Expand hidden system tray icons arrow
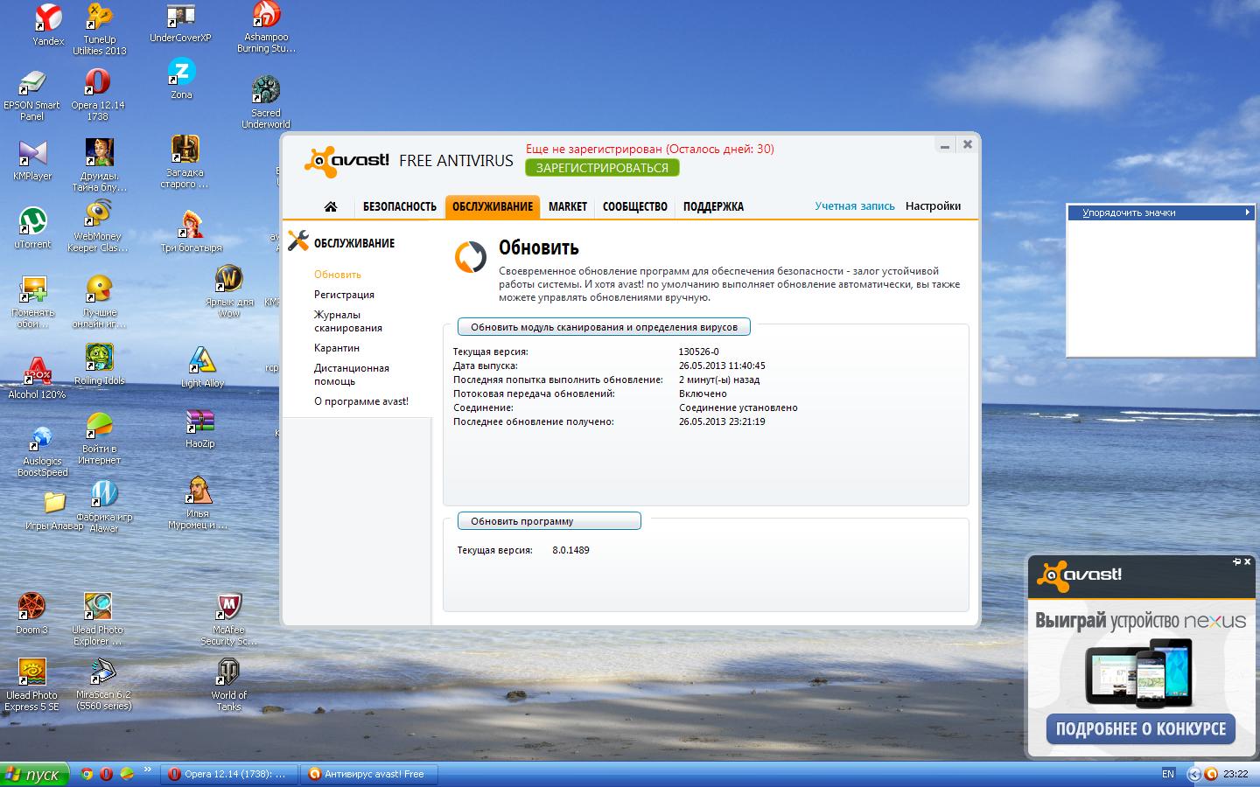Screen dimensions: 1260x787 pyautogui.click(x=1193, y=774)
